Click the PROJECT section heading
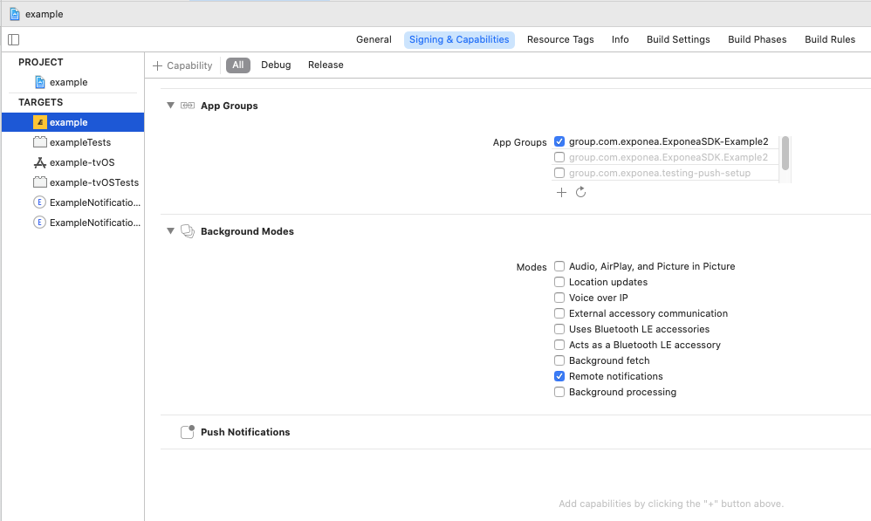Screen dimensions: 871x521 [40, 62]
